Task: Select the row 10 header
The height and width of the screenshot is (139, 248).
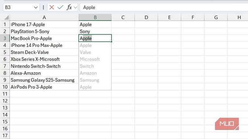Action: pos(5,87)
